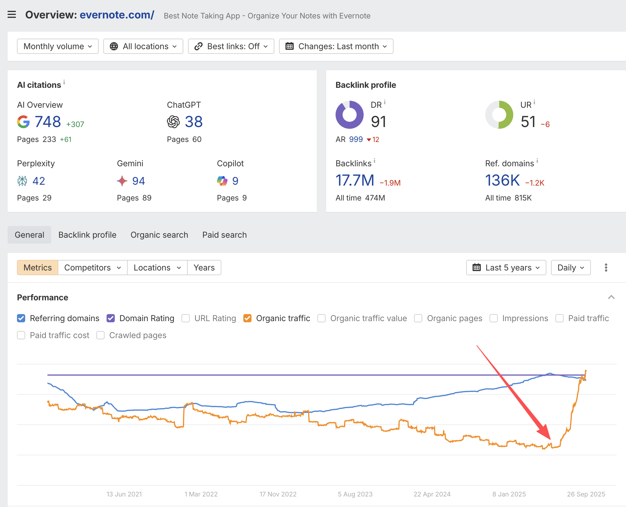The width and height of the screenshot is (626, 507).
Task: Open Locations dropdown tab
Action: (x=157, y=268)
